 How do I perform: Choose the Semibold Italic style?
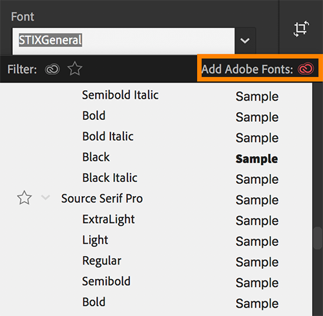pyautogui.click(x=120, y=95)
